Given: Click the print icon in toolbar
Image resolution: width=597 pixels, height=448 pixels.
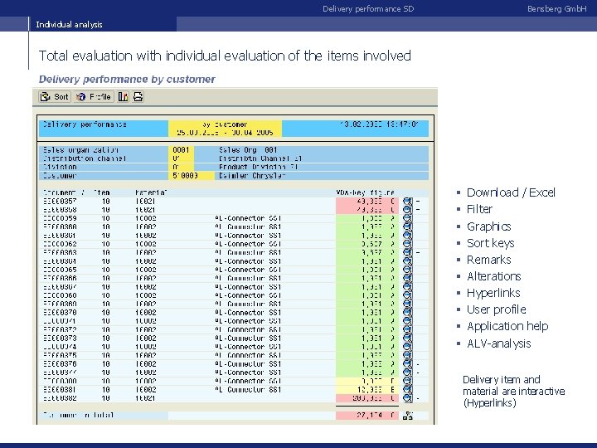Looking at the screenshot, I should 138,97.
